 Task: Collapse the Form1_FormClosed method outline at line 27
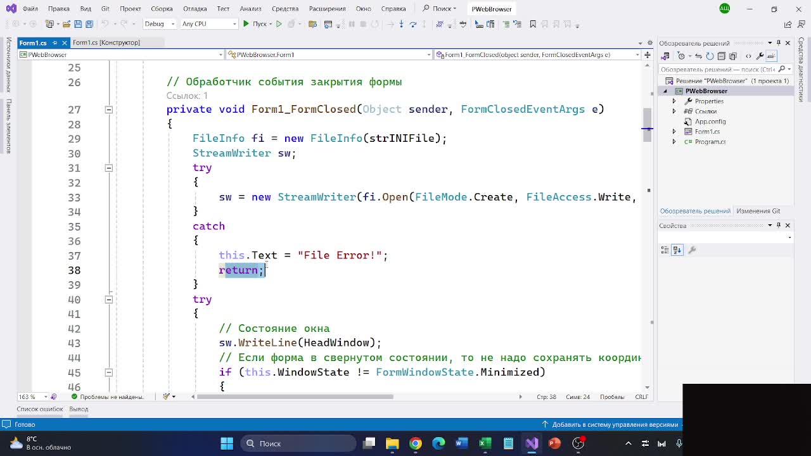coord(108,110)
